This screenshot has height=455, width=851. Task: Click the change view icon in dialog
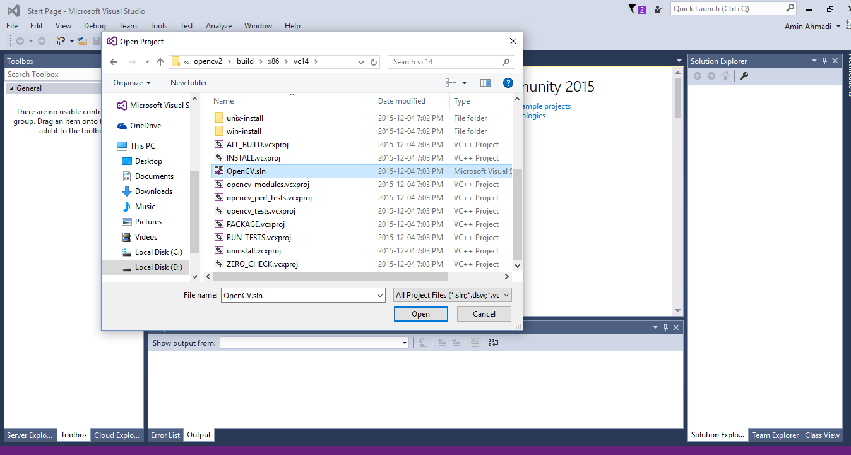pos(451,83)
